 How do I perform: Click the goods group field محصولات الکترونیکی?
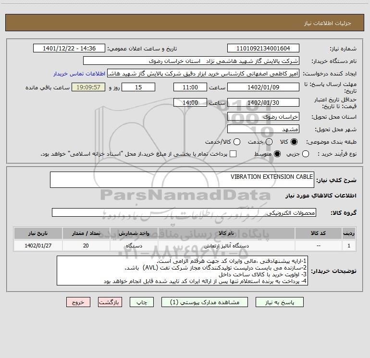click(x=184, y=212)
